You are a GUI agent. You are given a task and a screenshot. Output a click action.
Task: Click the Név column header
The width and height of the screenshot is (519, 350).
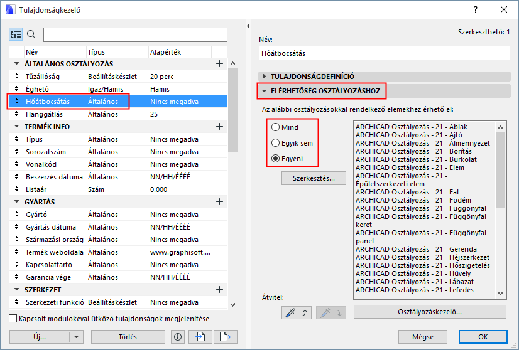coord(55,52)
